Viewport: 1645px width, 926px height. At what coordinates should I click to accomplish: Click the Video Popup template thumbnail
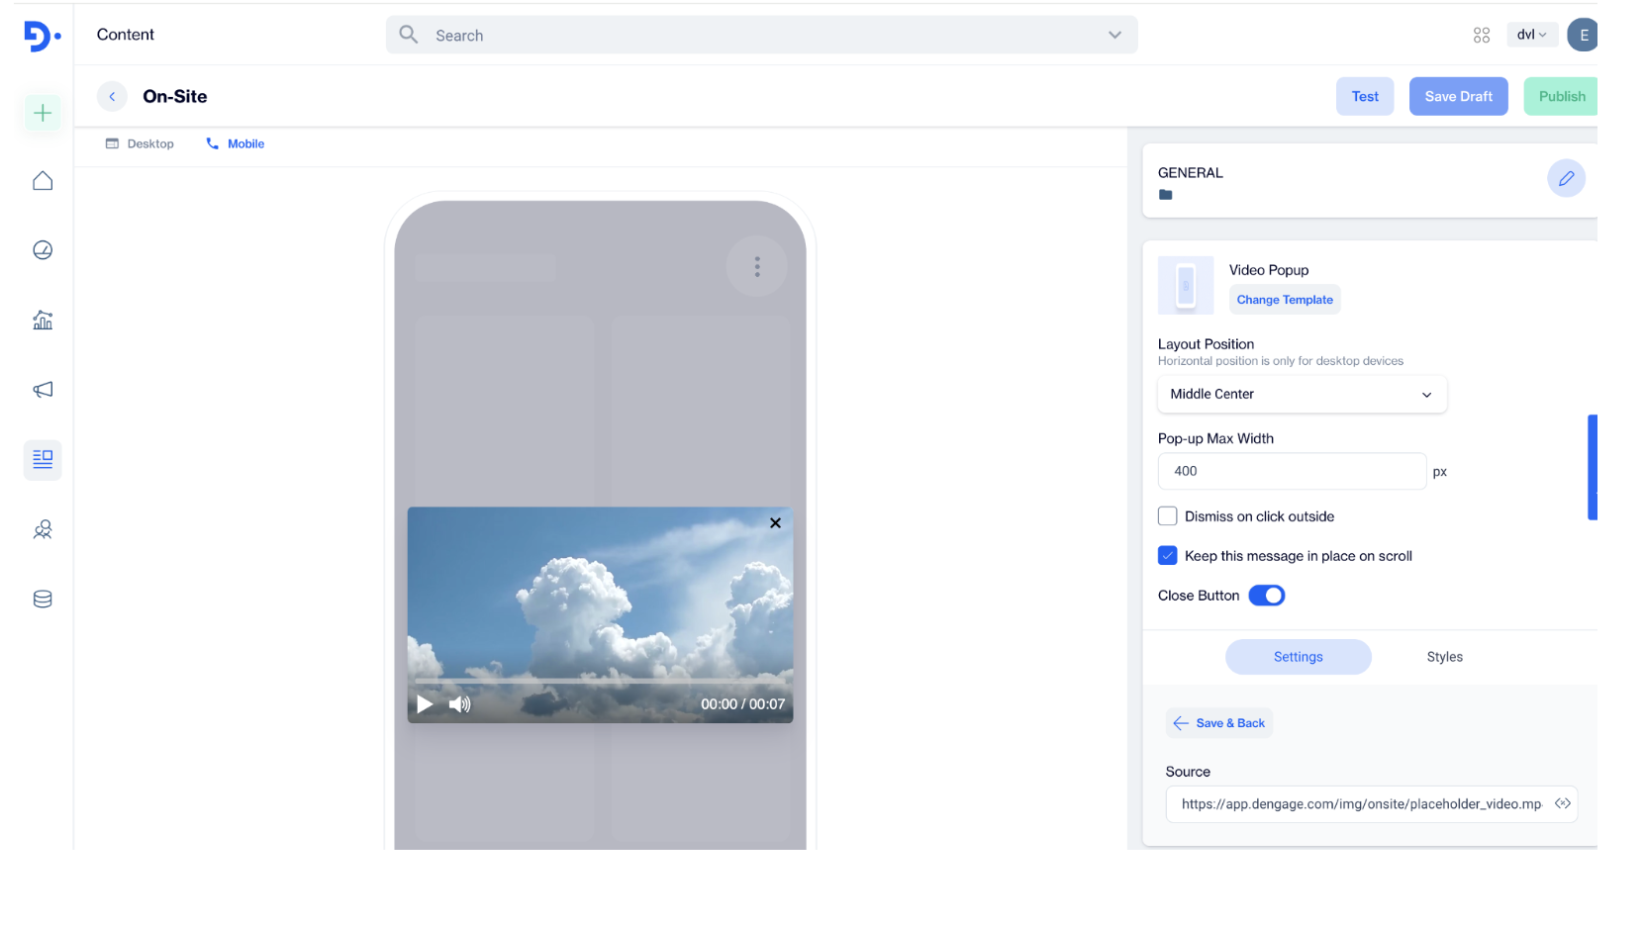(1186, 285)
